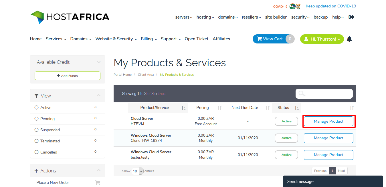Image resolution: width=386 pixels, height=187 pixels.
Task: Click the COVID-19 NDP badge icon
Action: coord(295,6)
